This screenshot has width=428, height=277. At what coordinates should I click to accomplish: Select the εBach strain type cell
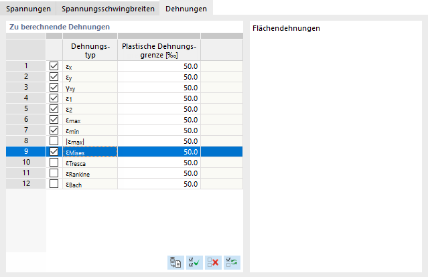click(x=90, y=184)
